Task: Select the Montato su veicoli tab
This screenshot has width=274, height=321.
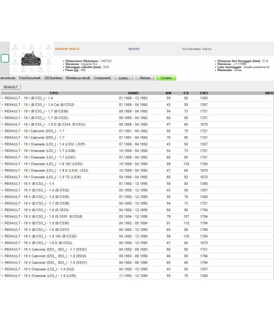Action: click(78, 78)
